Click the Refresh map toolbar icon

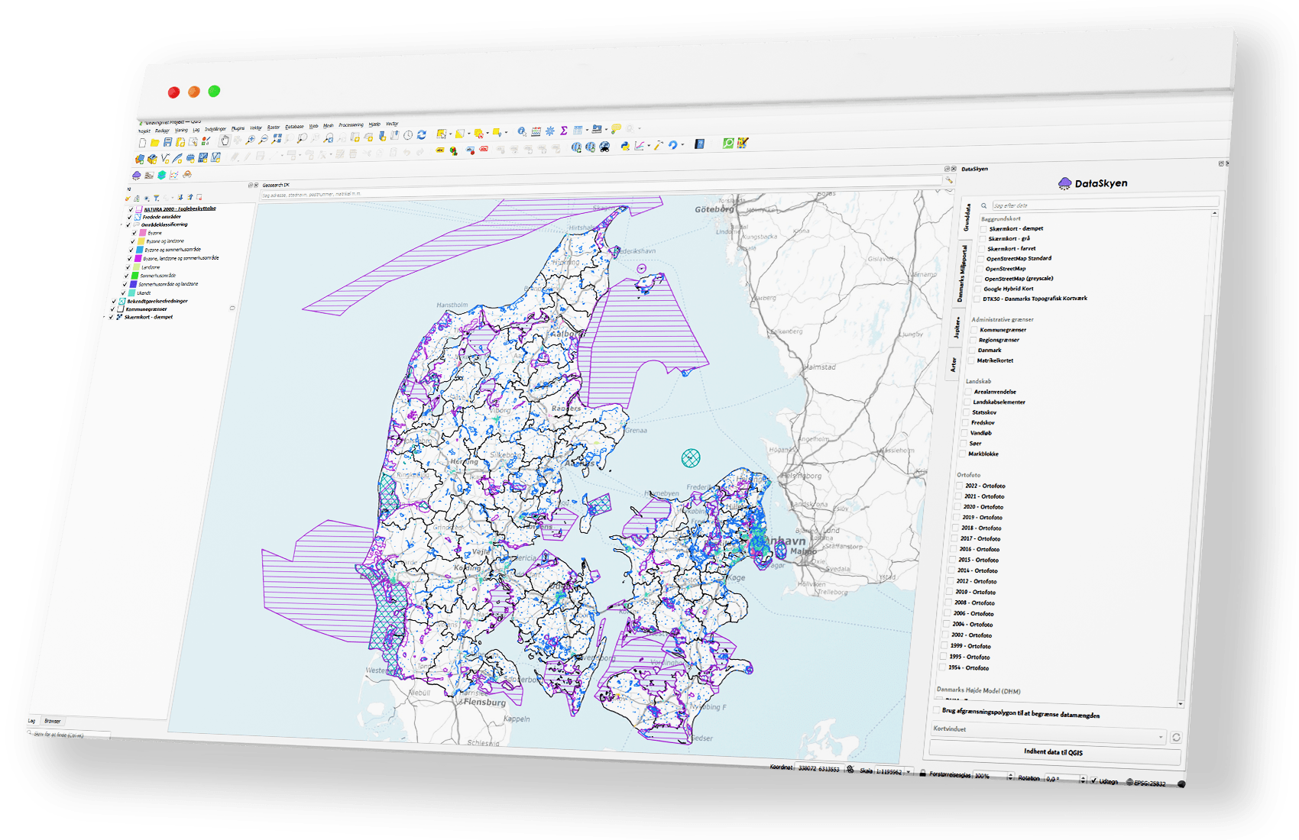tap(421, 135)
